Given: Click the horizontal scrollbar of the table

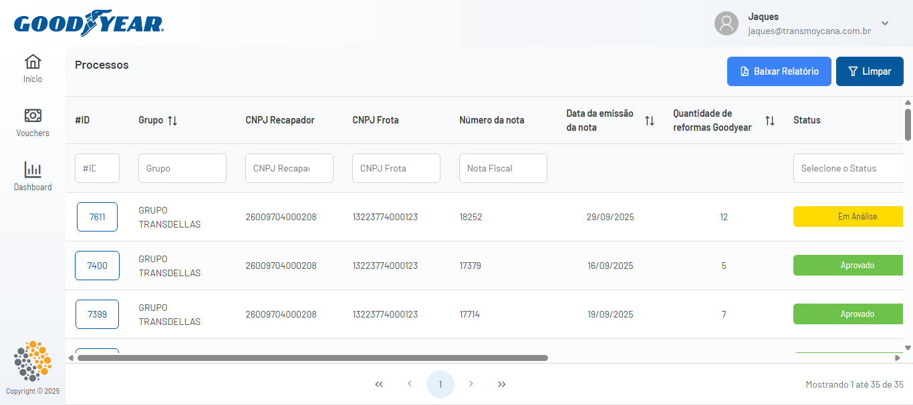Looking at the screenshot, I should (312, 358).
